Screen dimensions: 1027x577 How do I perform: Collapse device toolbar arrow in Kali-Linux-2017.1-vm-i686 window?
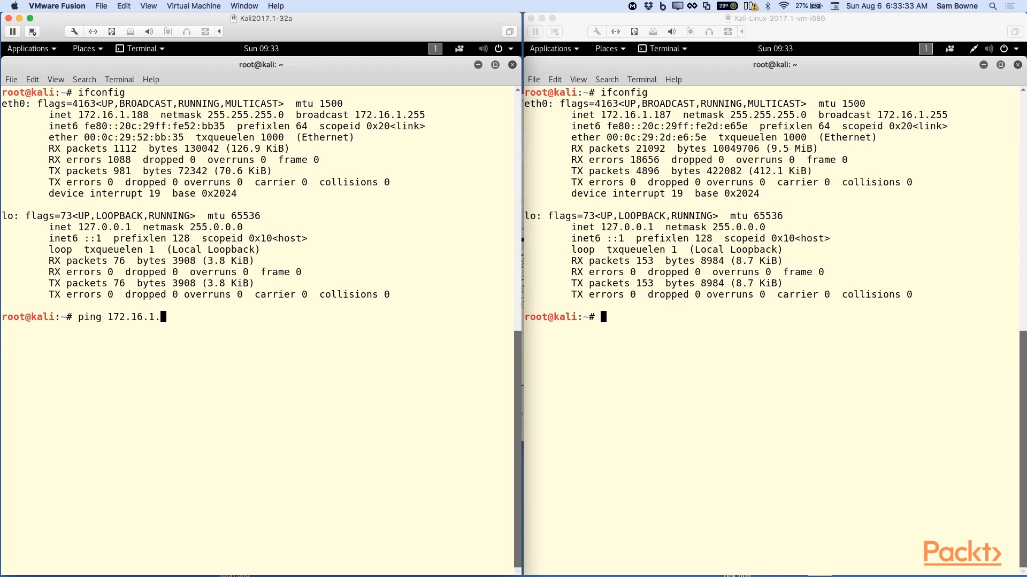742,32
